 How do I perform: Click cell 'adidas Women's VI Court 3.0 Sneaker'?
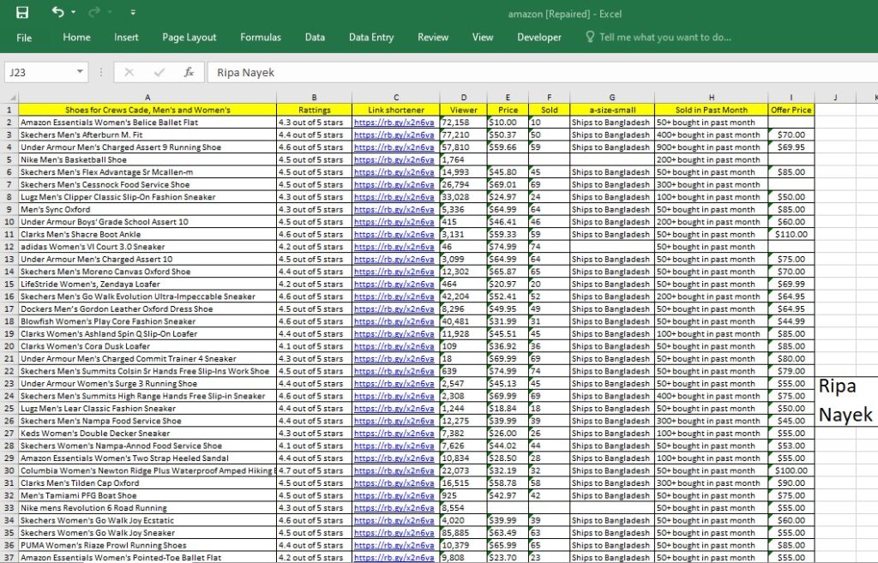(x=147, y=247)
